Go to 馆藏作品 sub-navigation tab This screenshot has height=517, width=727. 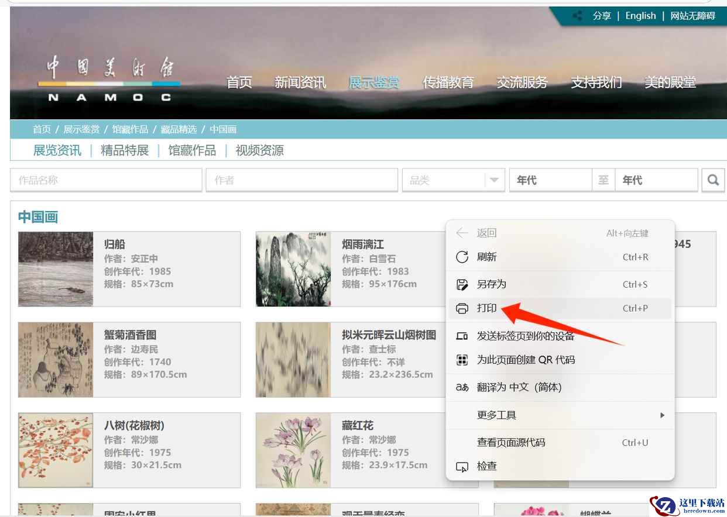(x=192, y=150)
